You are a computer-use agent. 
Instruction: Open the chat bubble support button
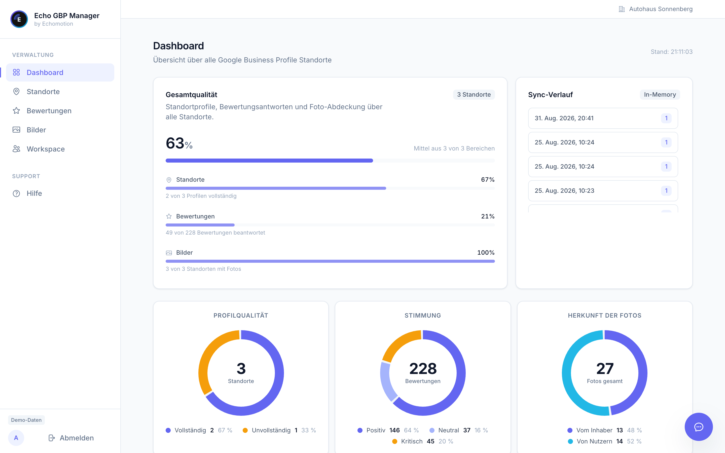coord(699,427)
